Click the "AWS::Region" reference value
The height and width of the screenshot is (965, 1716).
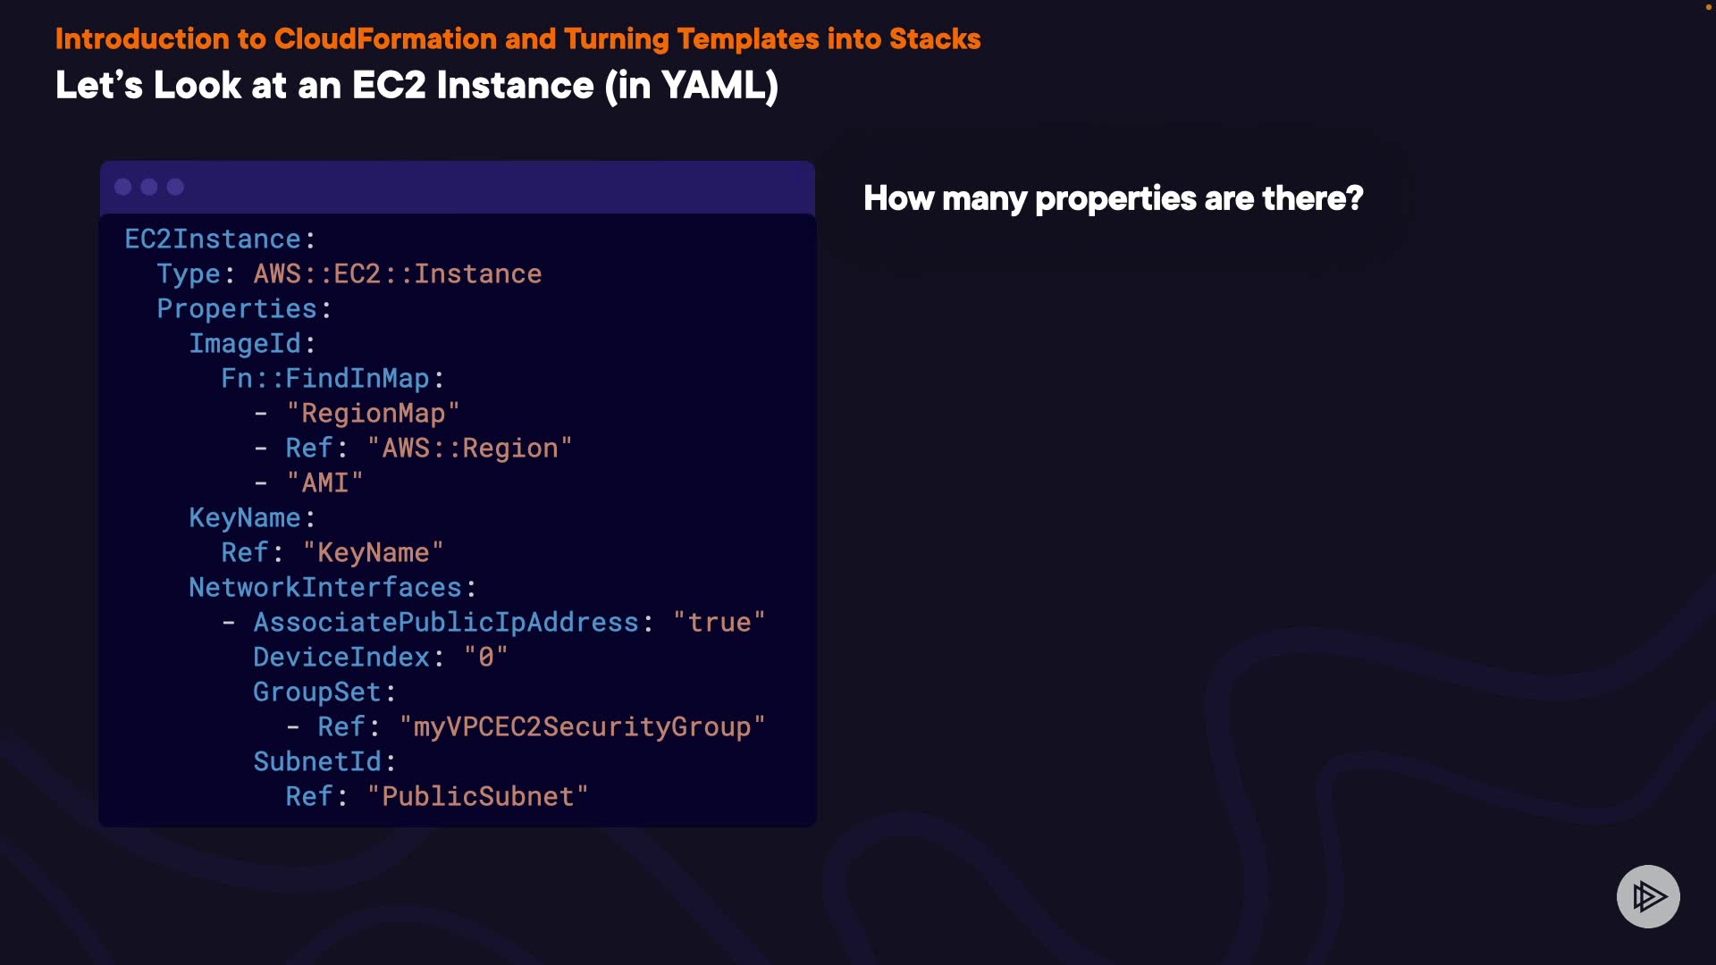(x=469, y=449)
